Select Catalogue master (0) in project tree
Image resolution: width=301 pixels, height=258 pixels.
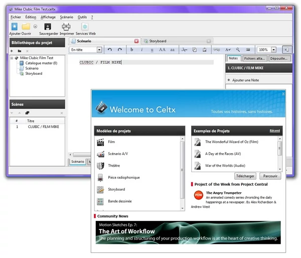[41, 63]
